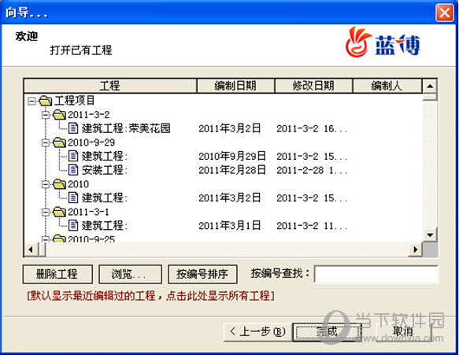The image size is (459, 355).
Task: Select the 安装工程: project row
Action: (x=105, y=170)
